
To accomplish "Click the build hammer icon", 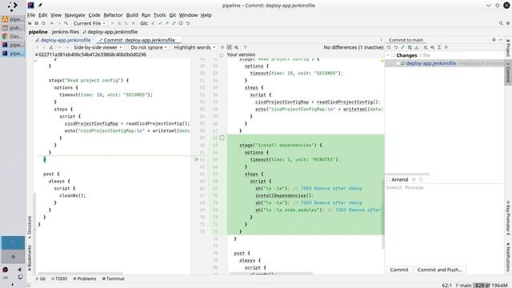I will pyautogui.click(x=66, y=23).
